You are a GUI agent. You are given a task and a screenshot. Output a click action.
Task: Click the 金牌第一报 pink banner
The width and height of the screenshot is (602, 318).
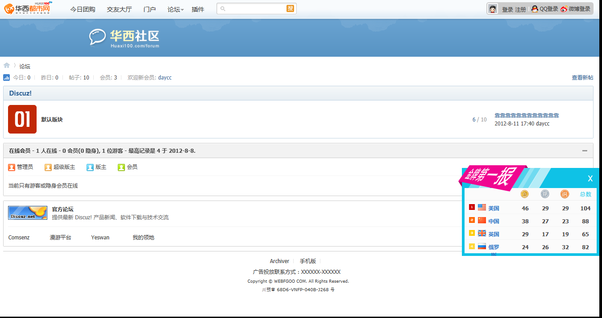click(493, 177)
